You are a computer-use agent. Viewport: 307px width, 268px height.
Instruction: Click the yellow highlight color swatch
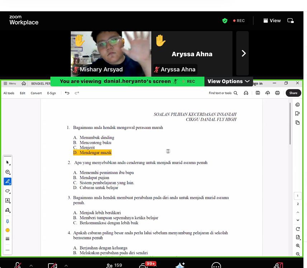(x=8, y=230)
